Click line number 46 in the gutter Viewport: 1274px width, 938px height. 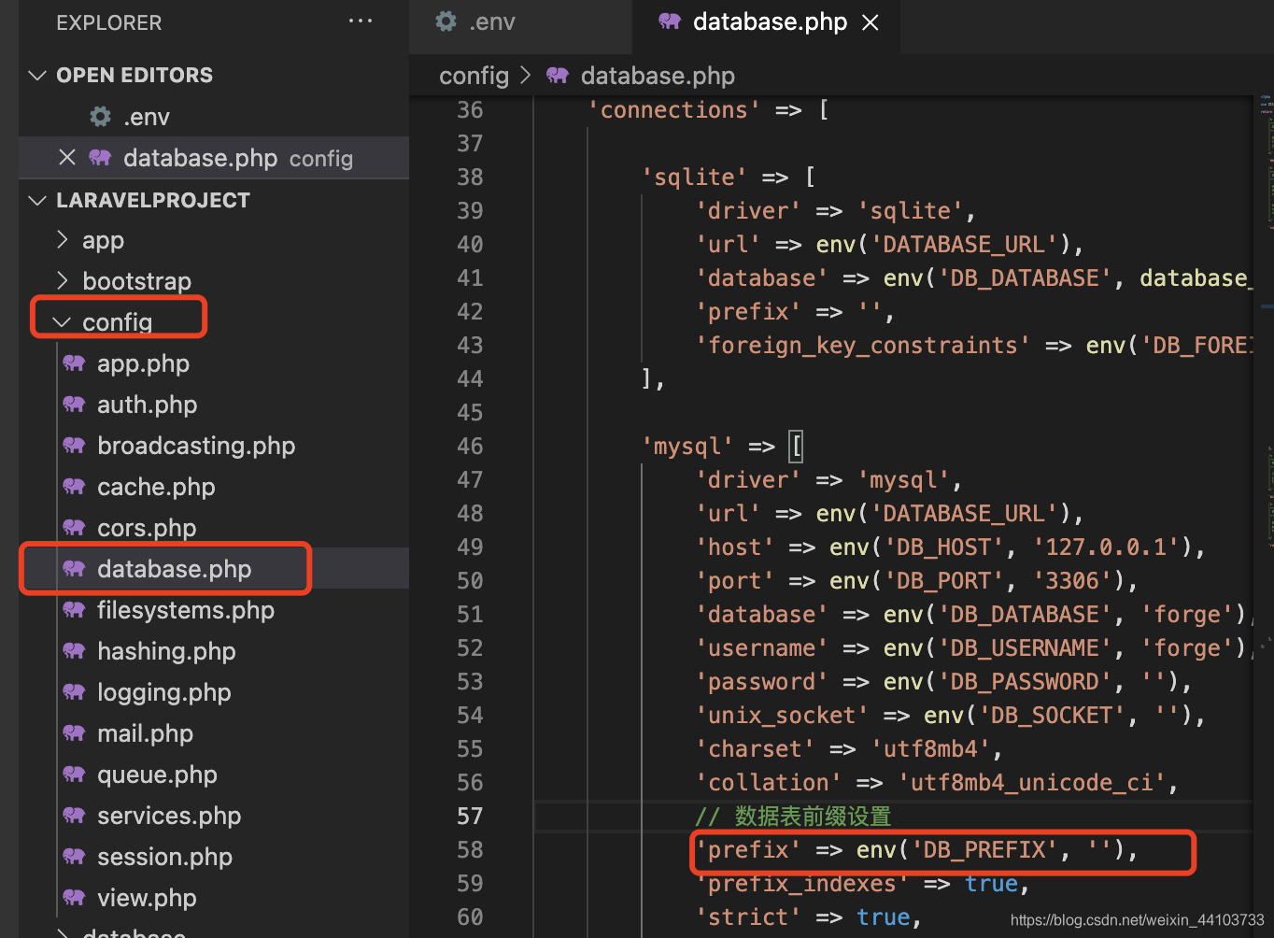(x=470, y=446)
